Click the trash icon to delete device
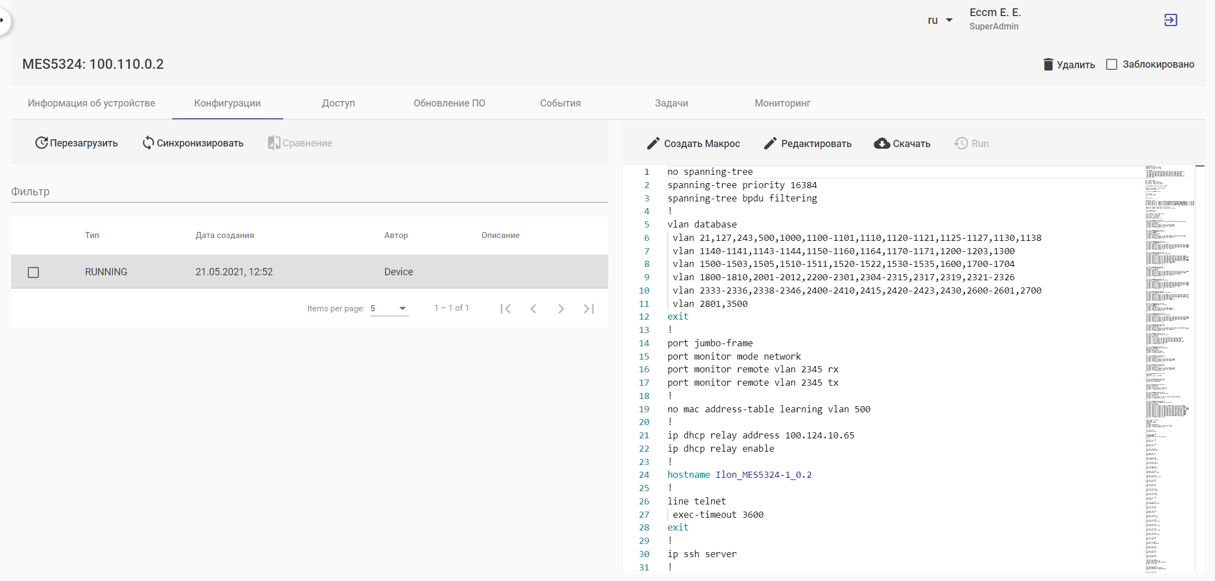 (1048, 64)
